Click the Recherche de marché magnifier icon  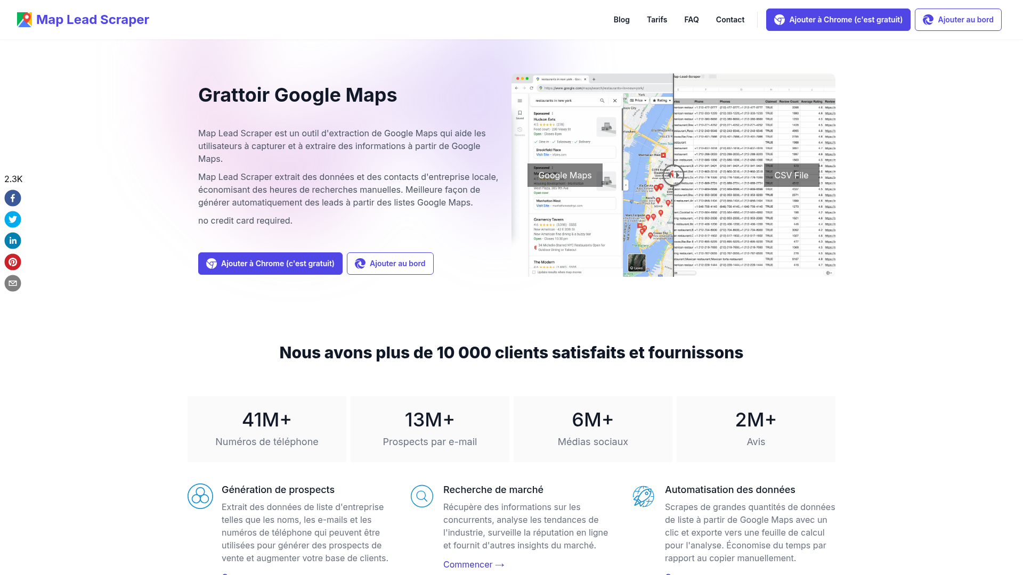(422, 496)
